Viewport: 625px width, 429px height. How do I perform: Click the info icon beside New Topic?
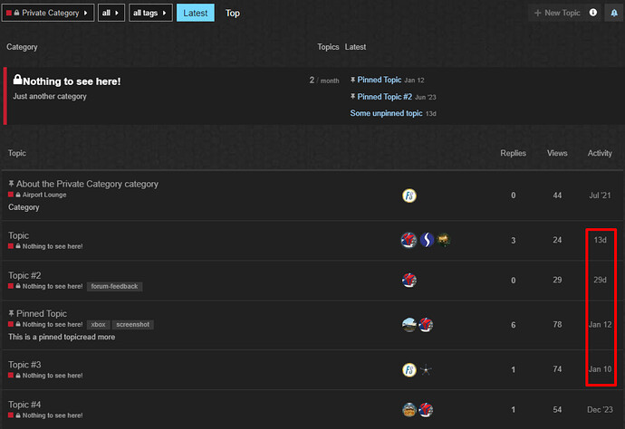[x=593, y=13]
